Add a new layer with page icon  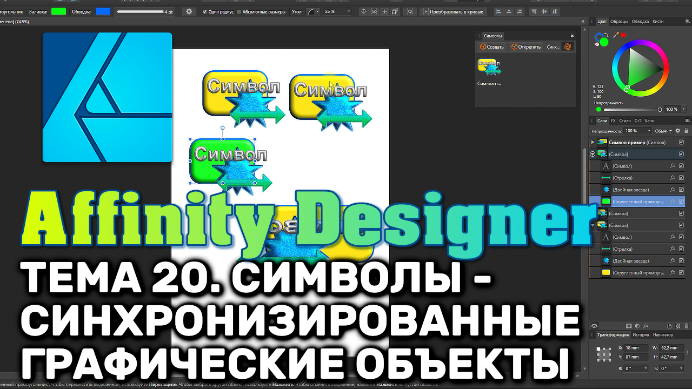coord(669,326)
